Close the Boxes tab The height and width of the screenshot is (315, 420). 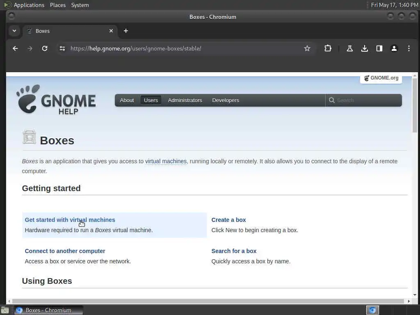(x=111, y=31)
